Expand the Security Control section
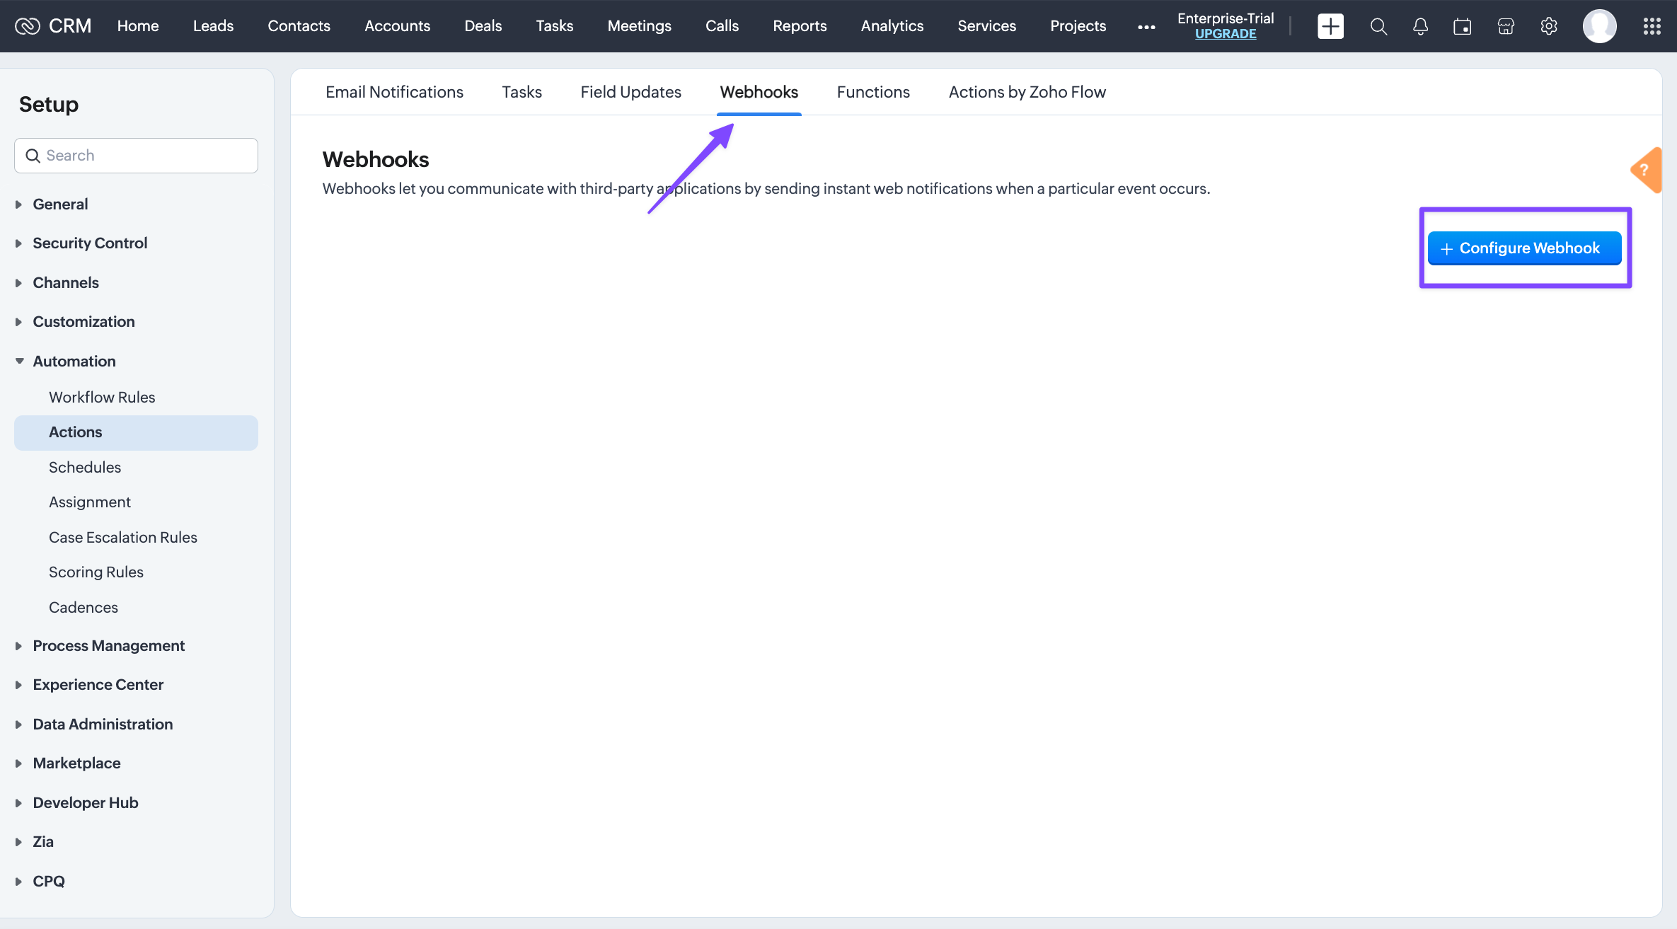 [90, 243]
